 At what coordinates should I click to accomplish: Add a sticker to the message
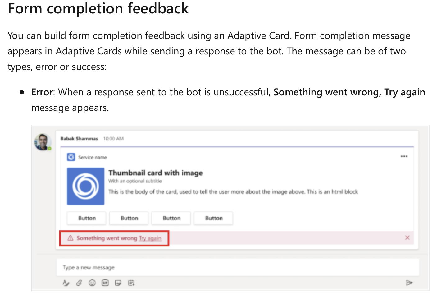(118, 283)
